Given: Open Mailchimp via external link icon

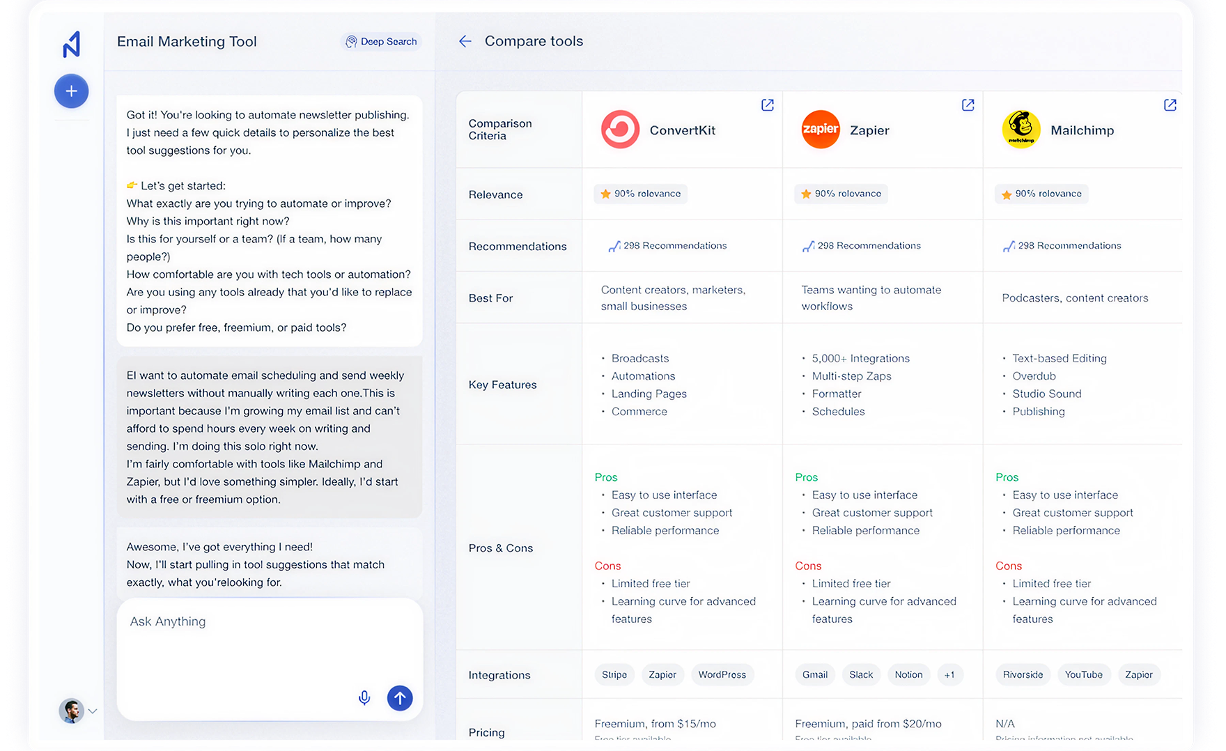Looking at the screenshot, I should (x=1170, y=105).
